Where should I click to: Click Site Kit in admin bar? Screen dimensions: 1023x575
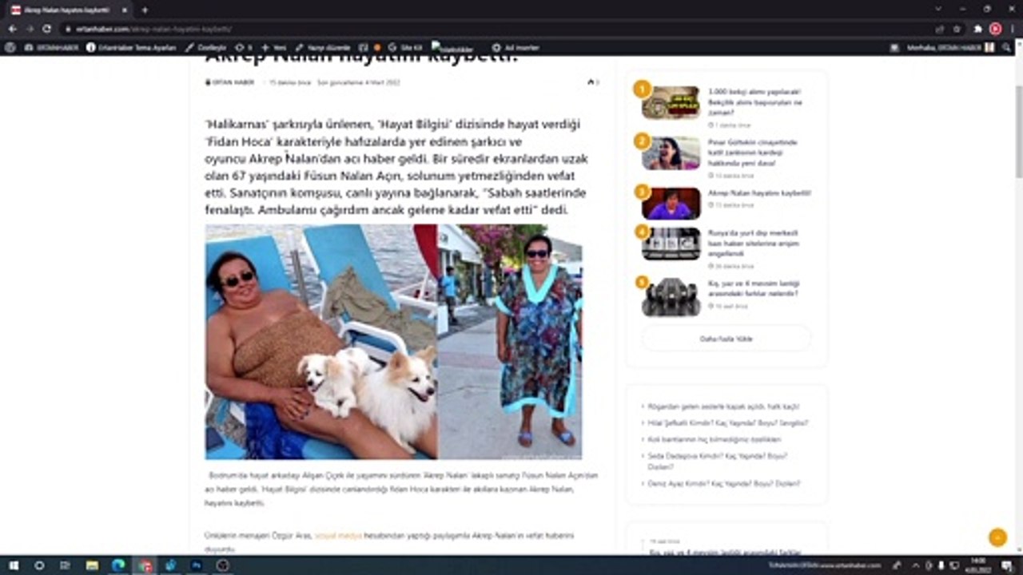[405, 48]
